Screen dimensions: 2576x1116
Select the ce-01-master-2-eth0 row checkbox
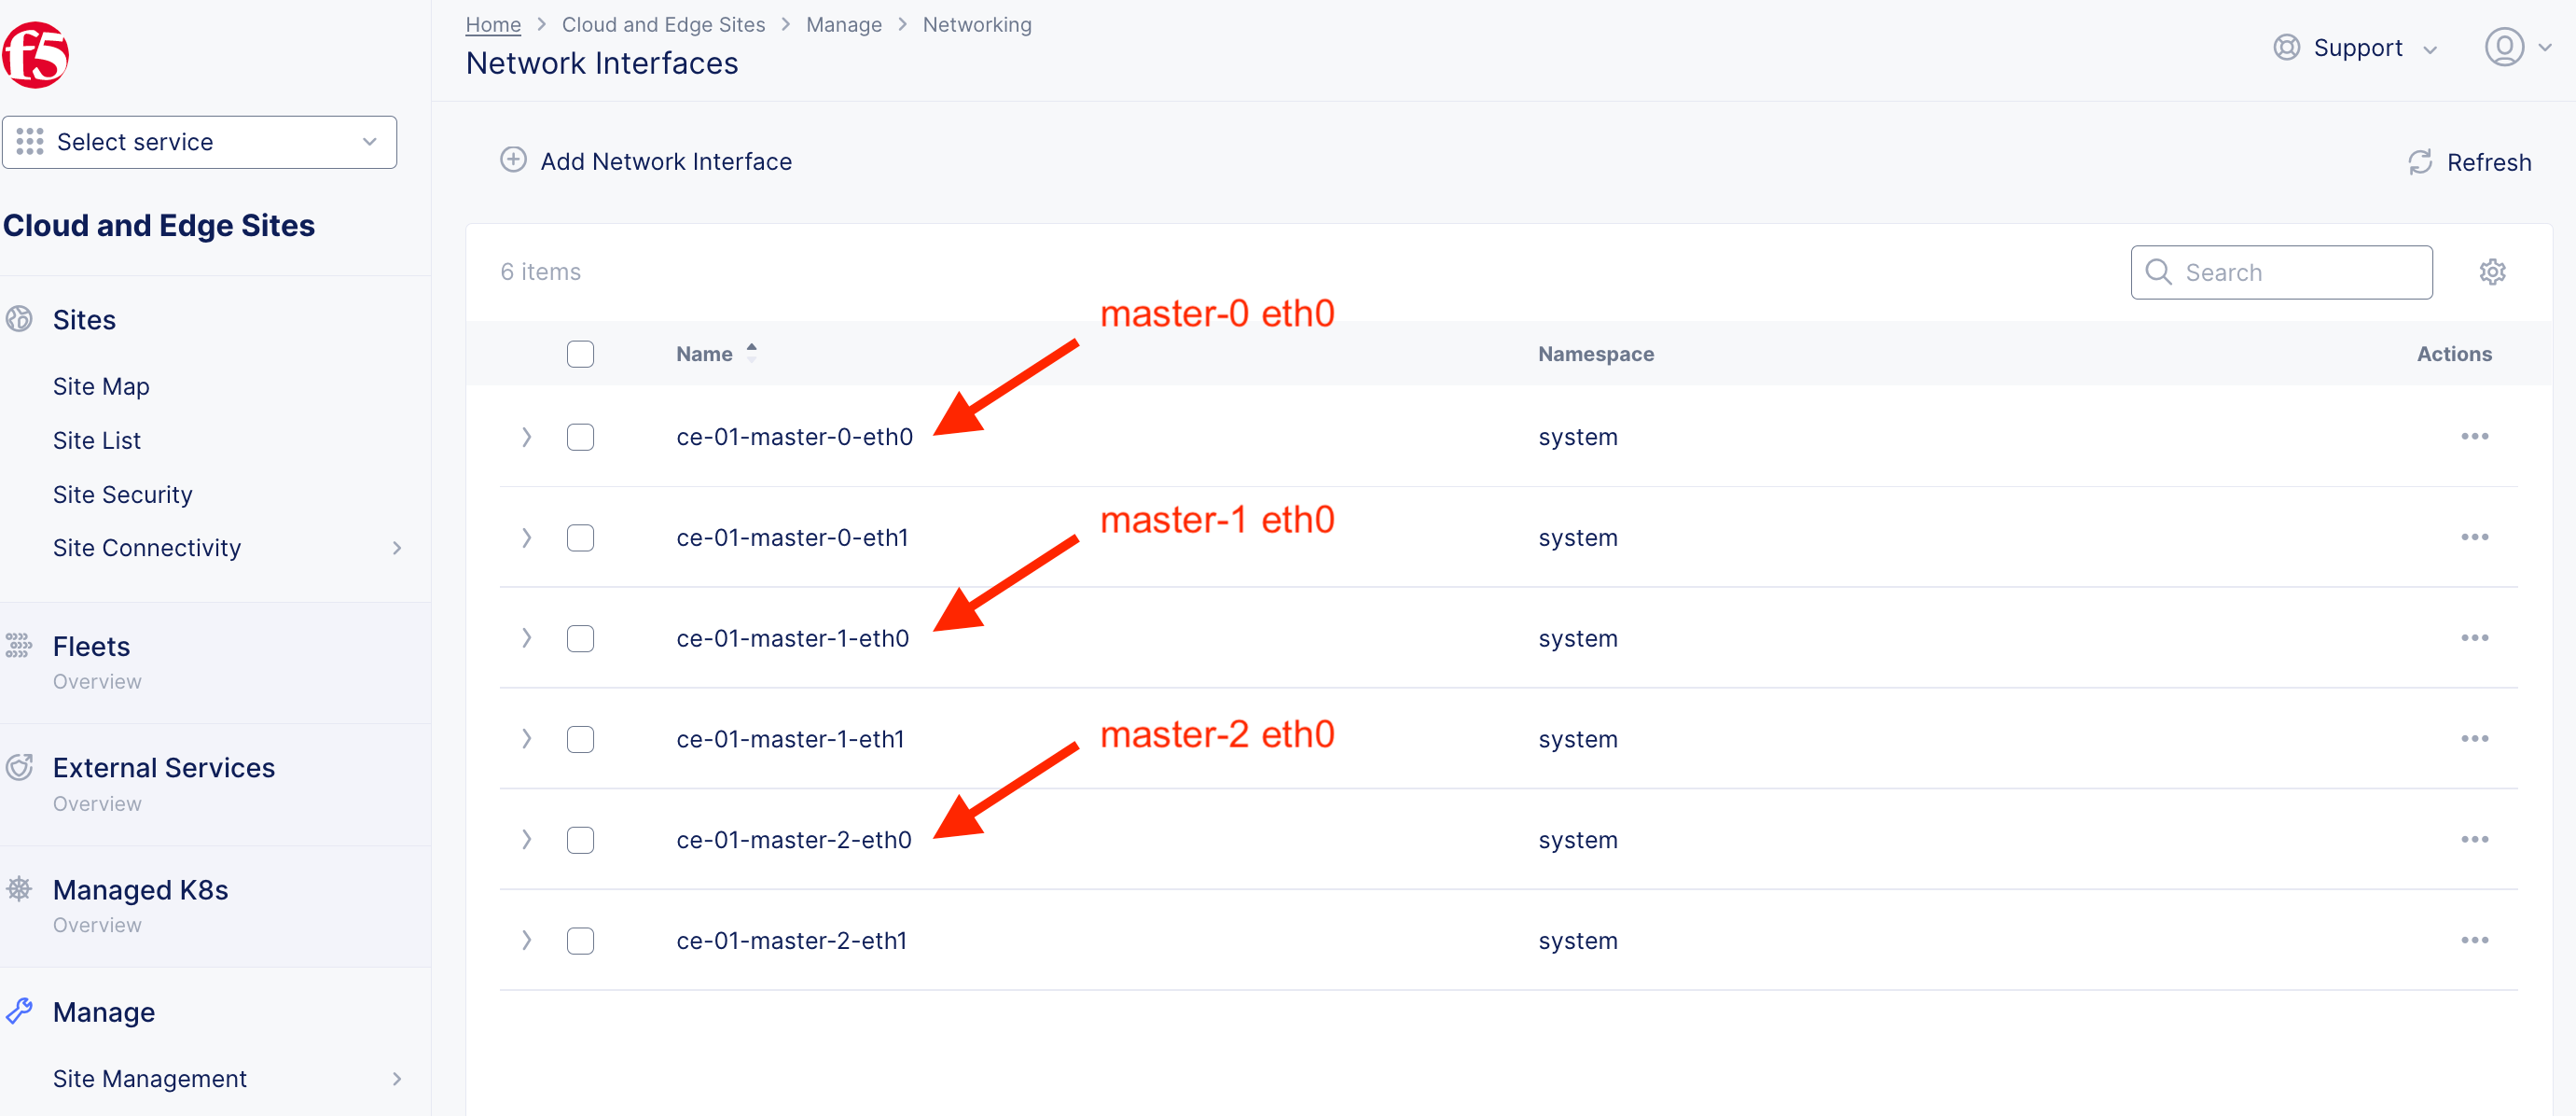click(x=580, y=840)
